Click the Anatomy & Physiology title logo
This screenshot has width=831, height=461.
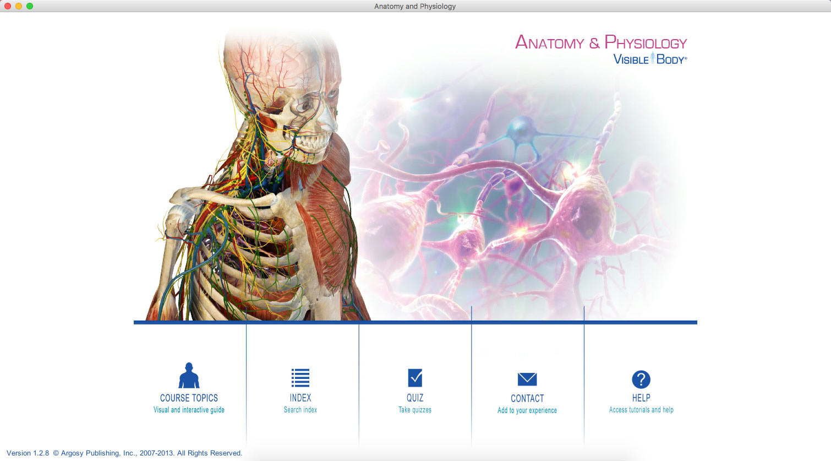(x=601, y=42)
